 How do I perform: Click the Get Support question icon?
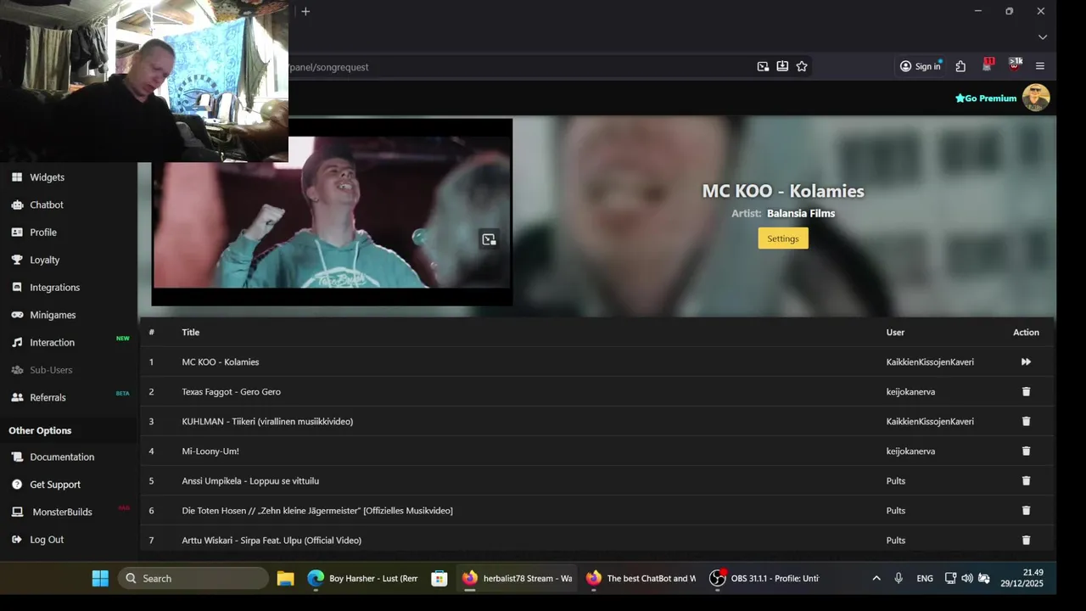point(17,485)
